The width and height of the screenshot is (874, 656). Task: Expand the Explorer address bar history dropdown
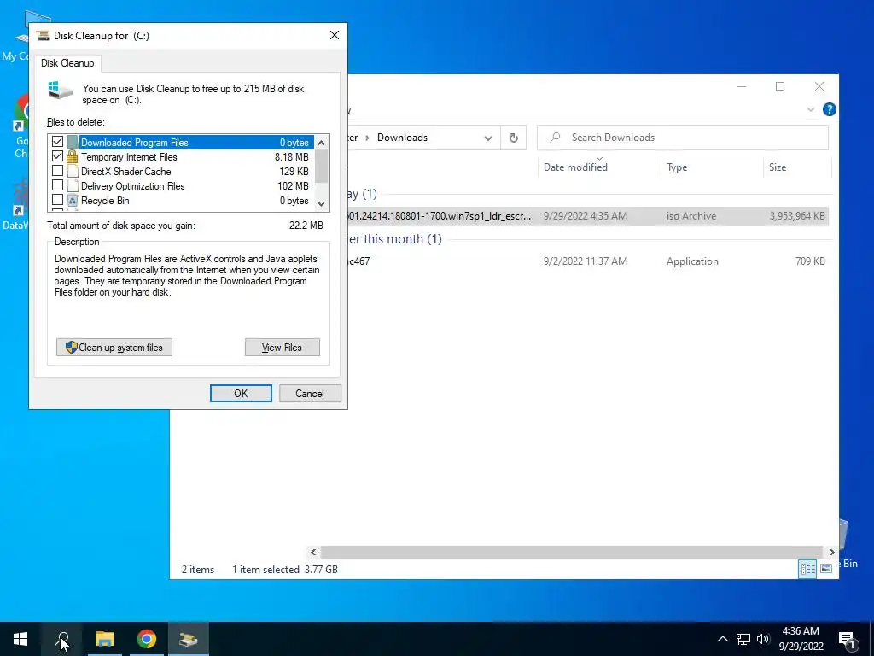487,138
